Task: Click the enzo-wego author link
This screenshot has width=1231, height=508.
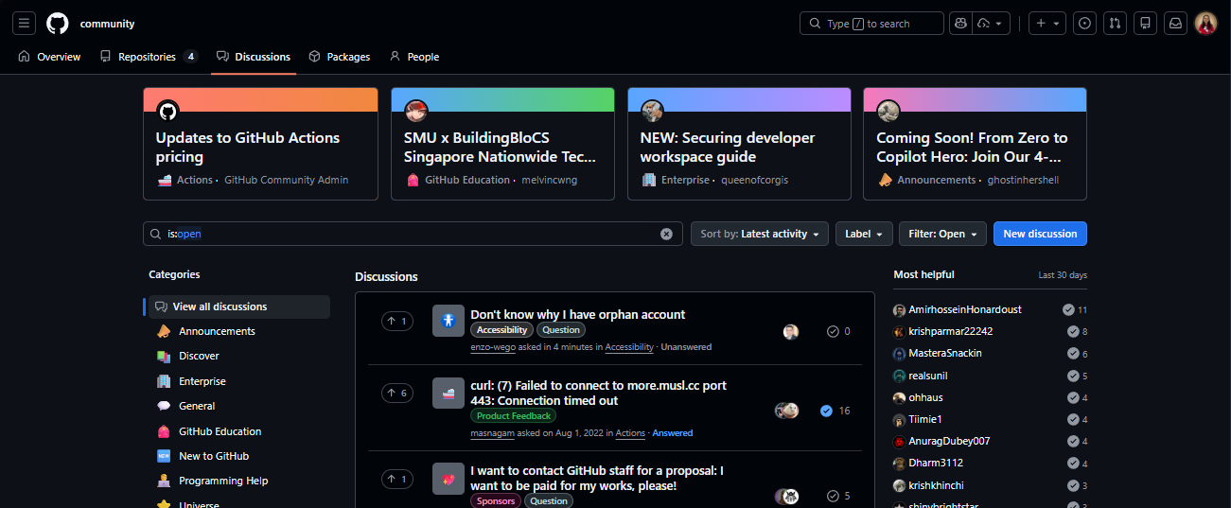Action: click(492, 347)
